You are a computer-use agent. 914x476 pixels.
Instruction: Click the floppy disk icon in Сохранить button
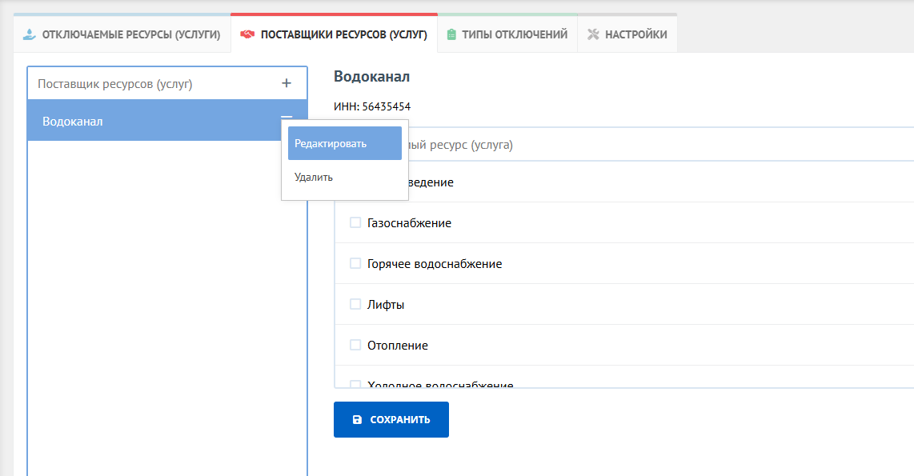coord(357,420)
